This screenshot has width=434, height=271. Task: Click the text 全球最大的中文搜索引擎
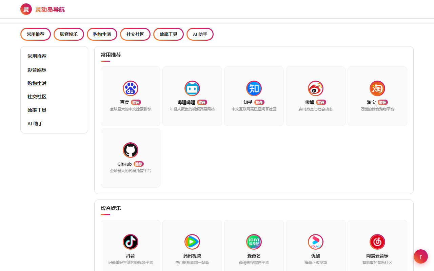pos(131,109)
